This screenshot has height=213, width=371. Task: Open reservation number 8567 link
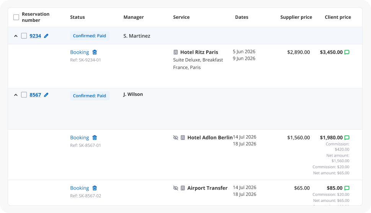(x=35, y=95)
